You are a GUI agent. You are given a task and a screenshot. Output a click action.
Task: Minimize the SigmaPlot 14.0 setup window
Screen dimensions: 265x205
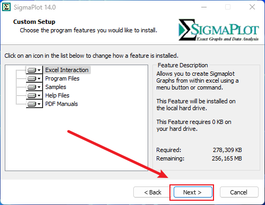click(204, 7)
